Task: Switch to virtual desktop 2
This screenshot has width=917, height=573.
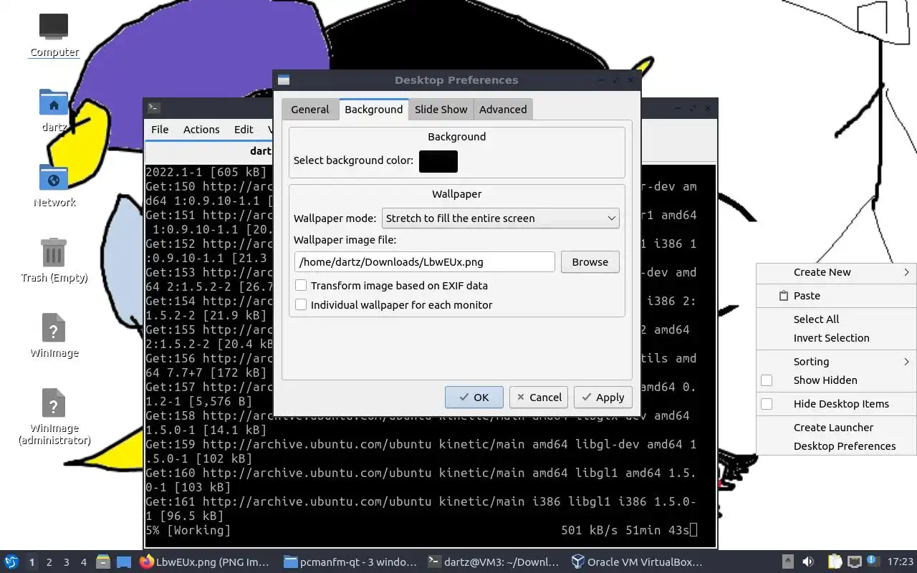Action: (49, 562)
